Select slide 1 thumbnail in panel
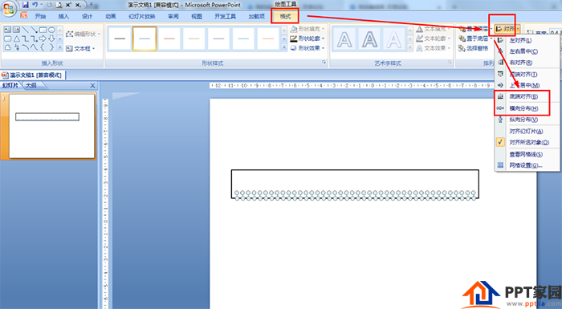 tap(52, 126)
